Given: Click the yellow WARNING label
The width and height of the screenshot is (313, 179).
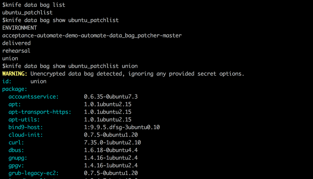Looking at the screenshot, I should coord(15,74).
